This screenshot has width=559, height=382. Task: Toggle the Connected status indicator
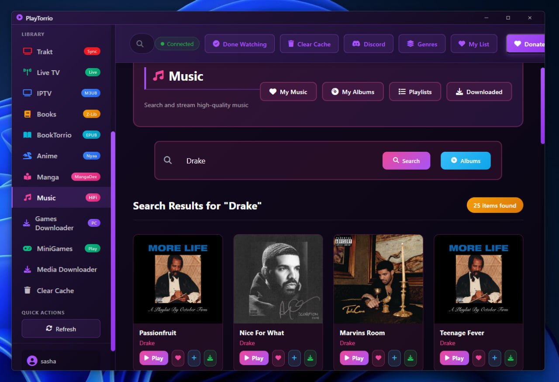click(177, 44)
